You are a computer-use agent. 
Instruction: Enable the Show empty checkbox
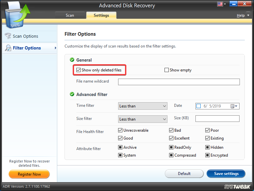tap(166, 70)
